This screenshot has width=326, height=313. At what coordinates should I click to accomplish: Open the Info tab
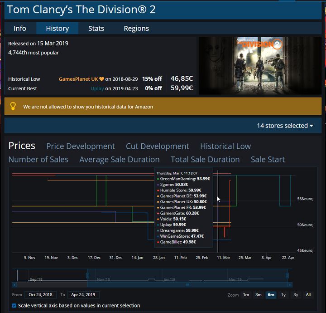click(x=20, y=28)
